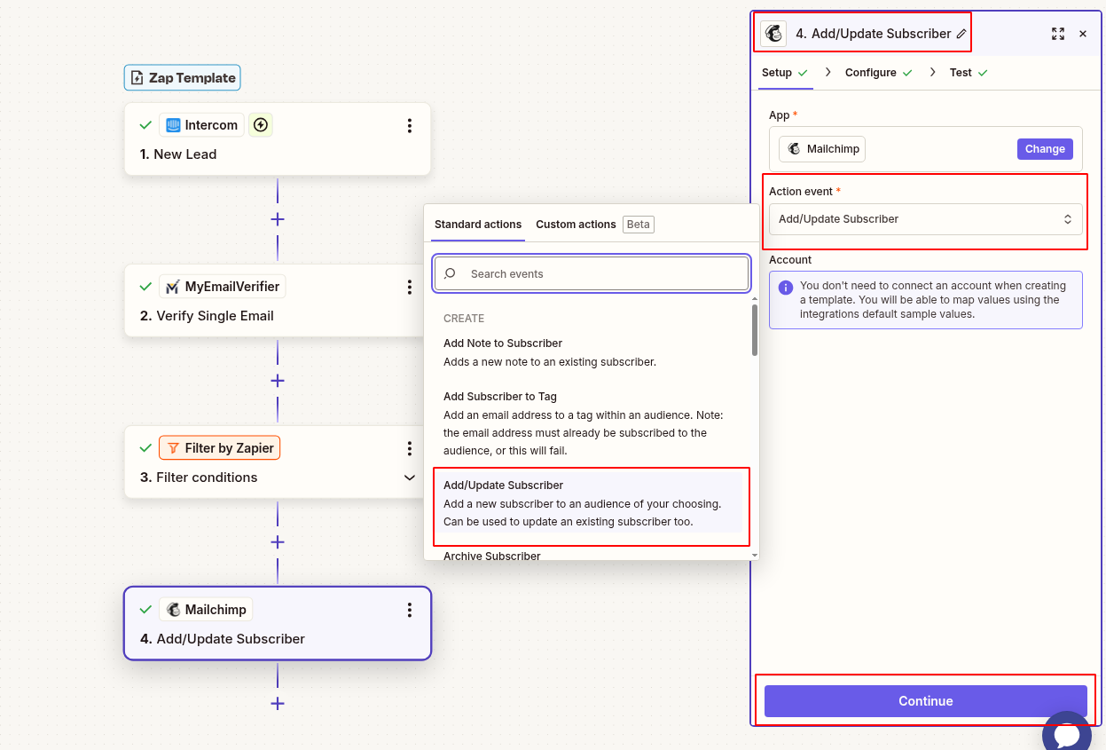The image size is (1106, 750).
Task: Open the Action event dropdown
Action: tap(925, 219)
